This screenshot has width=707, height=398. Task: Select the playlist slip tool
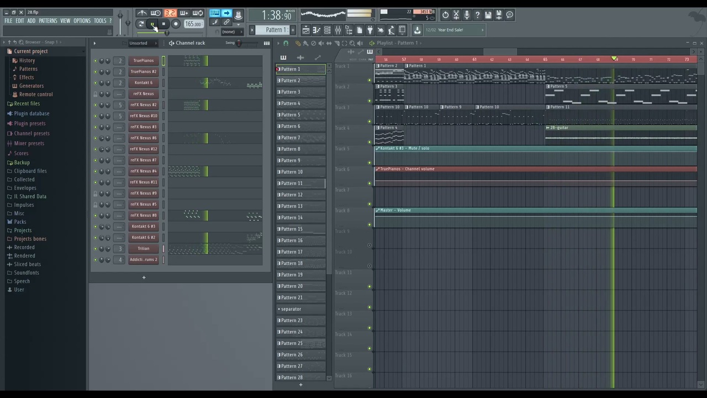tap(329, 43)
